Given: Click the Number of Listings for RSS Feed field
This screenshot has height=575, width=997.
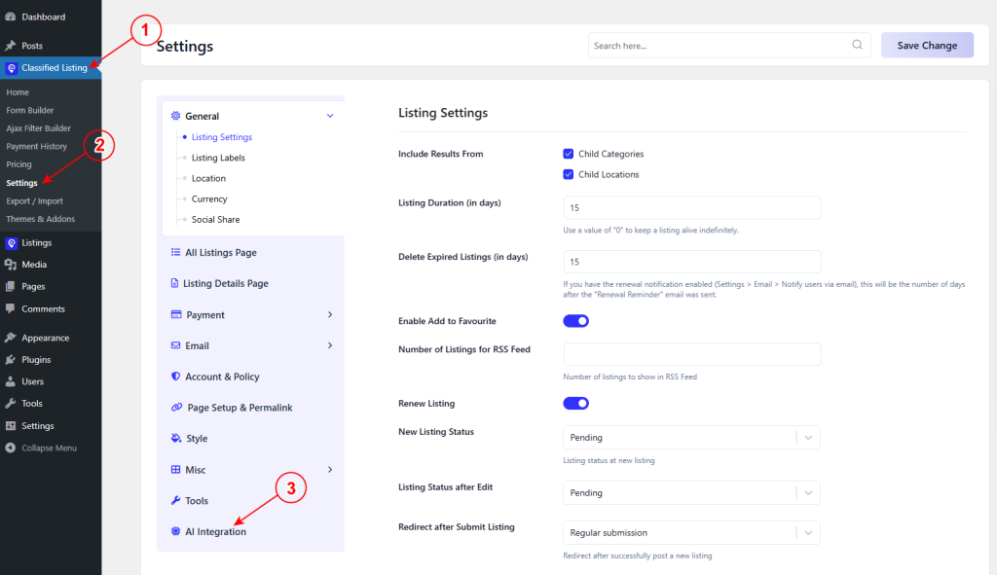Looking at the screenshot, I should click(692, 354).
